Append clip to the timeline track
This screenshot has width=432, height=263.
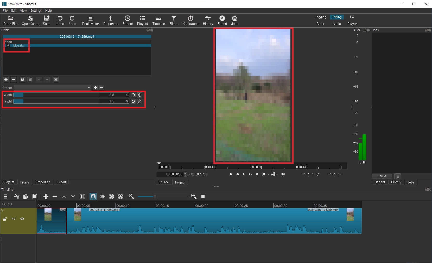click(x=46, y=196)
